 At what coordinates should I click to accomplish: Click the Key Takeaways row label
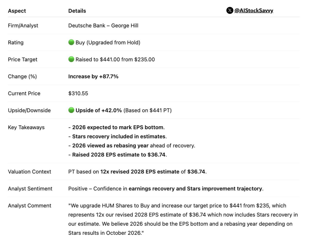(26, 127)
